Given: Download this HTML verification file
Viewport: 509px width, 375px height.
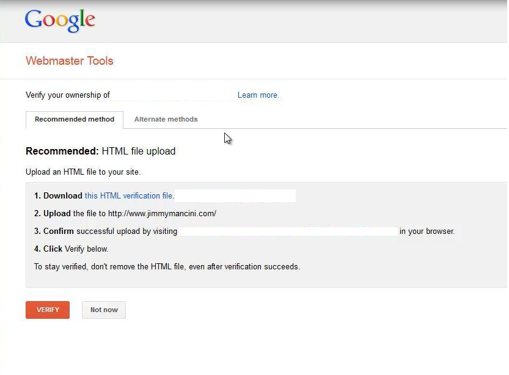Looking at the screenshot, I should (129, 196).
